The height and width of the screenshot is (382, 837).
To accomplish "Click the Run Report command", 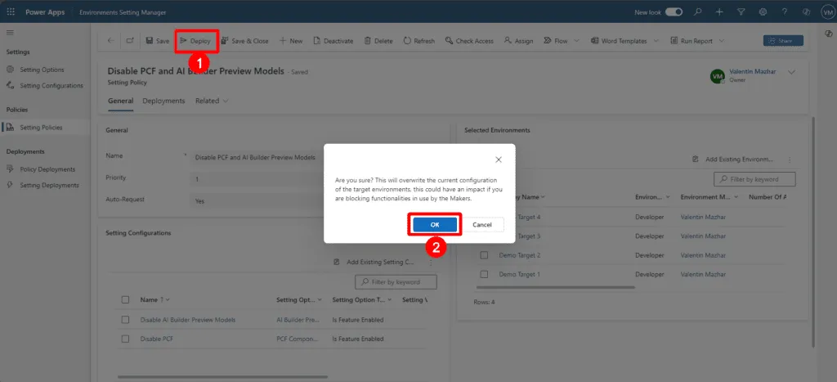I will point(692,41).
